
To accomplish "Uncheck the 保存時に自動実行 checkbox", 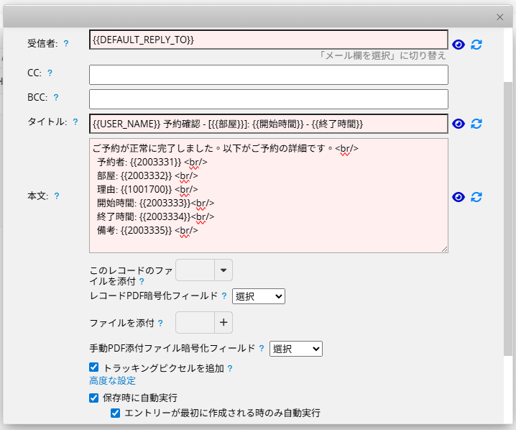I will [x=94, y=397].
